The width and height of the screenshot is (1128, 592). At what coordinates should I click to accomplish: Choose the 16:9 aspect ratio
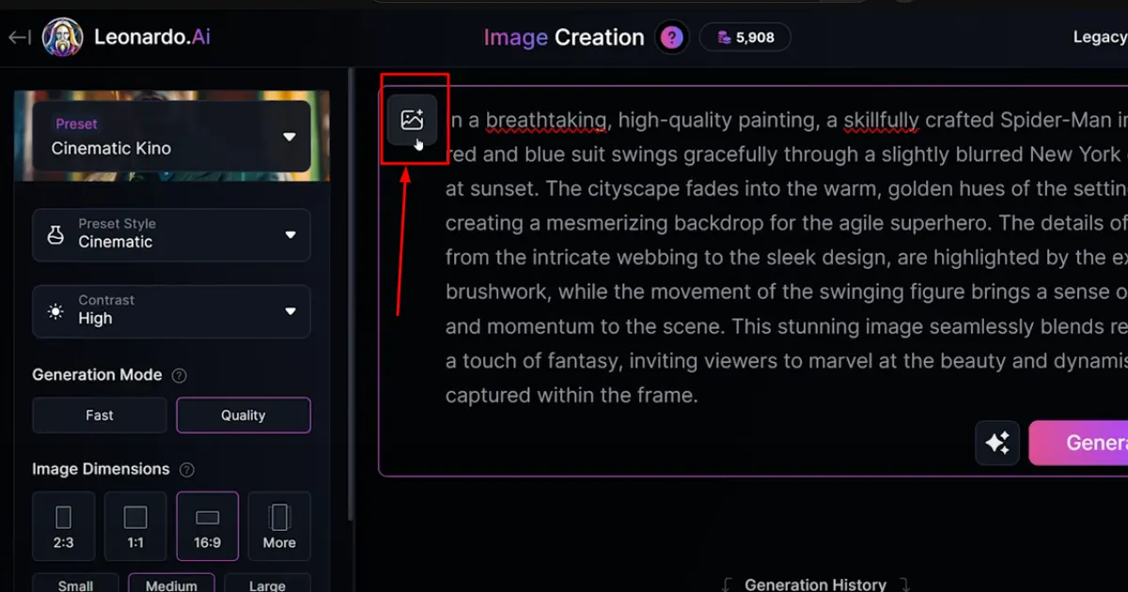pyautogui.click(x=208, y=526)
